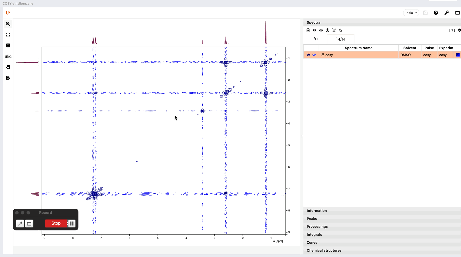461x257 pixels.
Task: Click the Pulse column header
Action: click(429, 48)
